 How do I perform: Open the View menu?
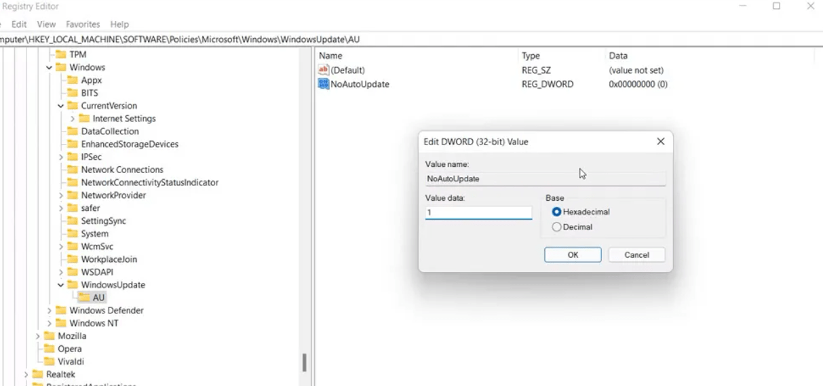pyautogui.click(x=46, y=24)
